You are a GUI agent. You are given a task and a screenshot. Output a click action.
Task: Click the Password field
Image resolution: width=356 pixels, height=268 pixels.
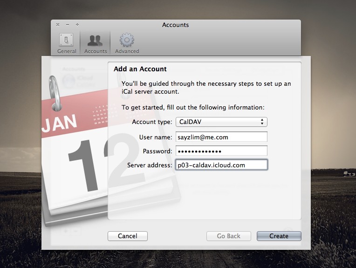click(x=221, y=151)
